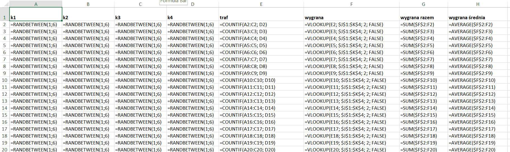This screenshot has width=510, height=152.
Task: Click cell containing =VLOOKUP(E12; $J$1:$K$4; 2; FALSE)
Action: point(351,94)
